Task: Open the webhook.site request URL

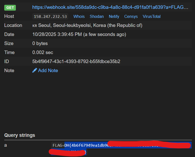Action: [110, 7]
